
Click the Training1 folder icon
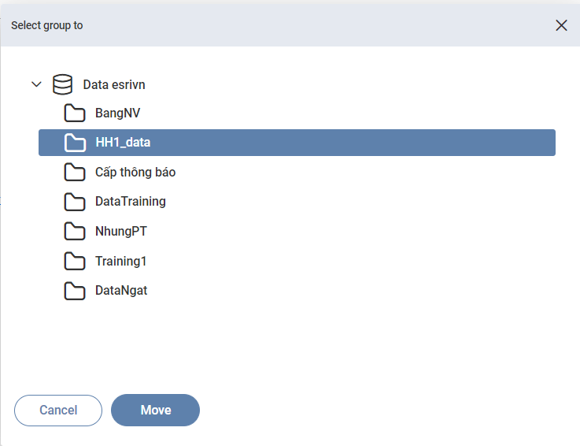point(75,261)
